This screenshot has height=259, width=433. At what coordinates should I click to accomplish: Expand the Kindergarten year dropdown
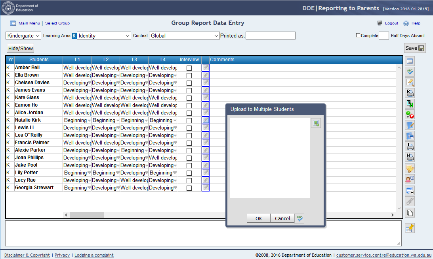[x=24, y=36]
